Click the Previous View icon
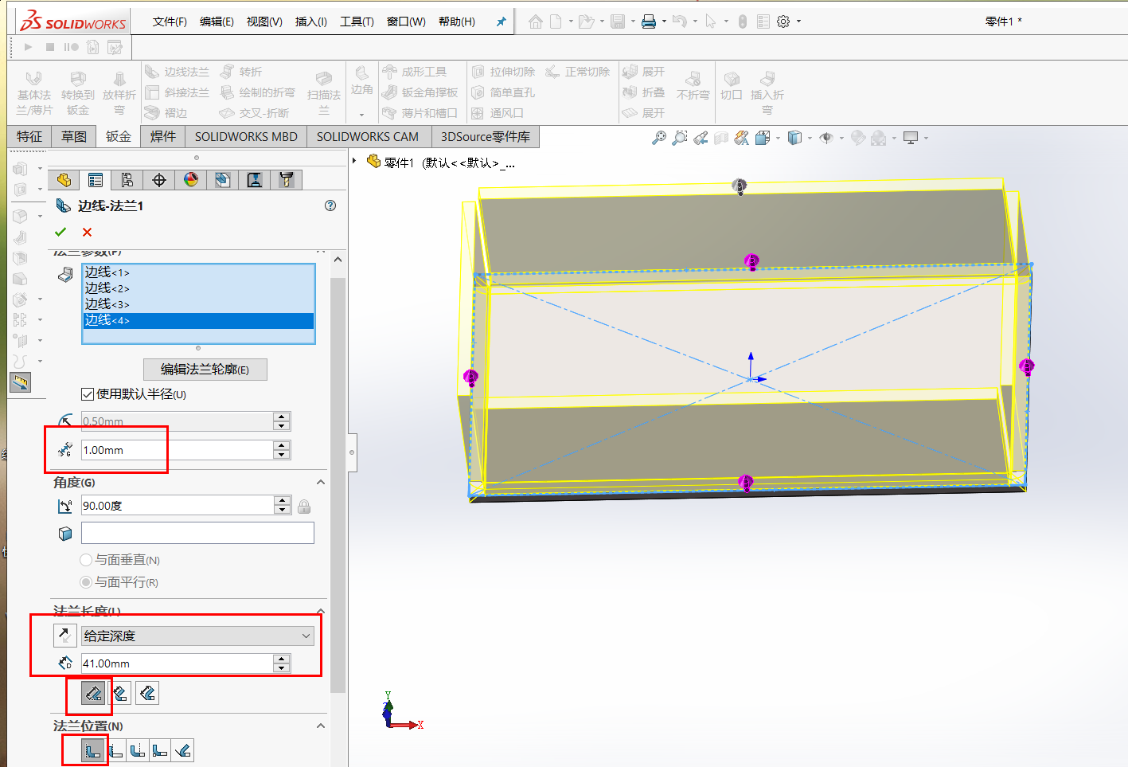Image resolution: width=1128 pixels, height=767 pixels. click(x=701, y=138)
